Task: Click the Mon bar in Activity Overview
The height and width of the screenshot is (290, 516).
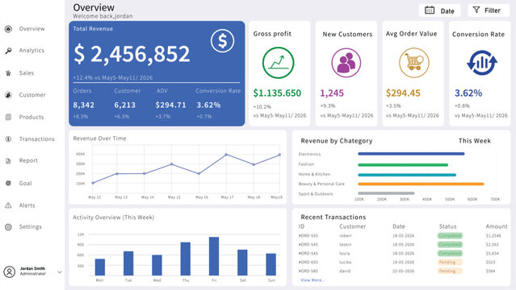Action: (x=100, y=267)
